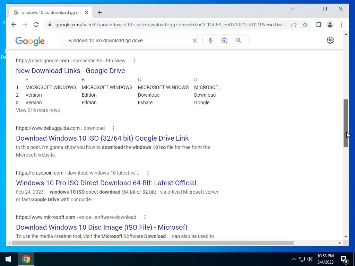The height and width of the screenshot is (266, 355).
Task: Click the scroll-up arrow of vertical scrollbar
Action: pyautogui.click(x=346, y=34)
